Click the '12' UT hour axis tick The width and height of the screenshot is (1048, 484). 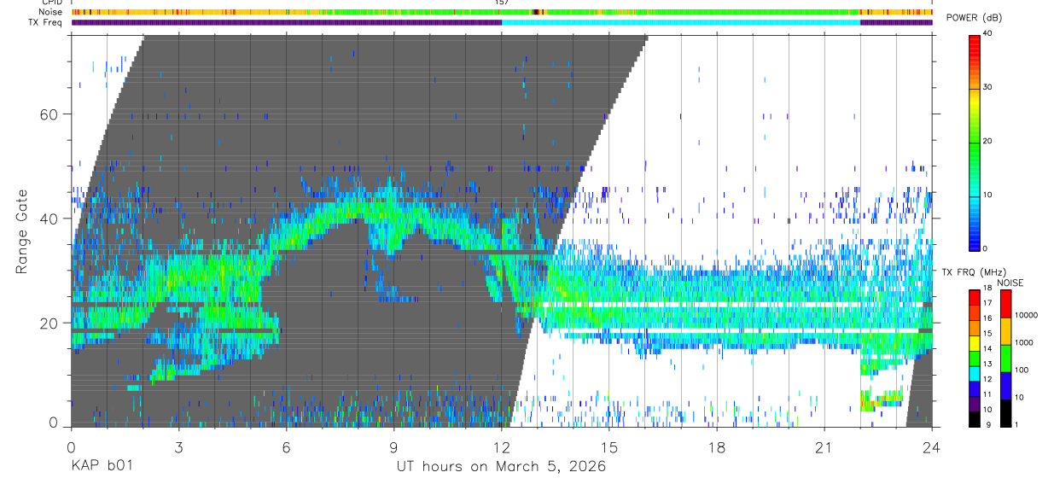pyautogui.click(x=501, y=446)
